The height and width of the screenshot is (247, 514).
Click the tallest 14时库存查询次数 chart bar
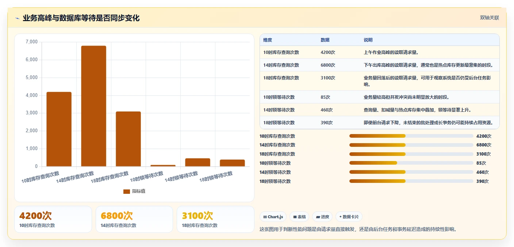(x=93, y=106)
